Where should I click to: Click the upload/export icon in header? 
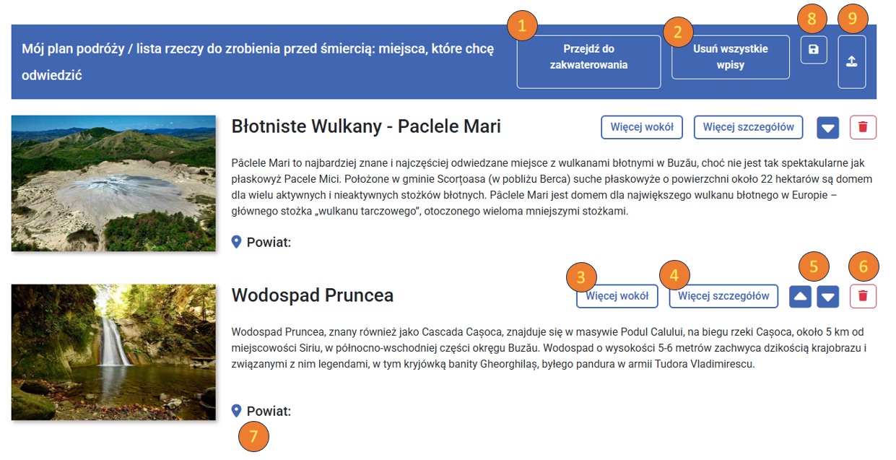(851, 62)
